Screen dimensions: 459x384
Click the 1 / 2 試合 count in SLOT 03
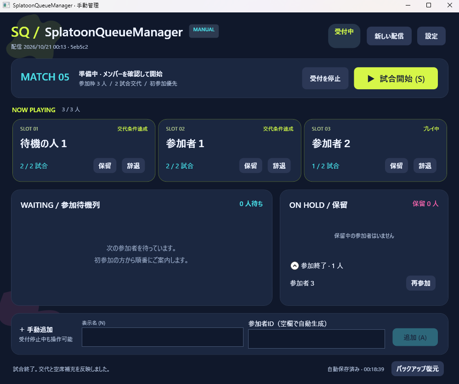pyautogui.click(x=325, y=166)
